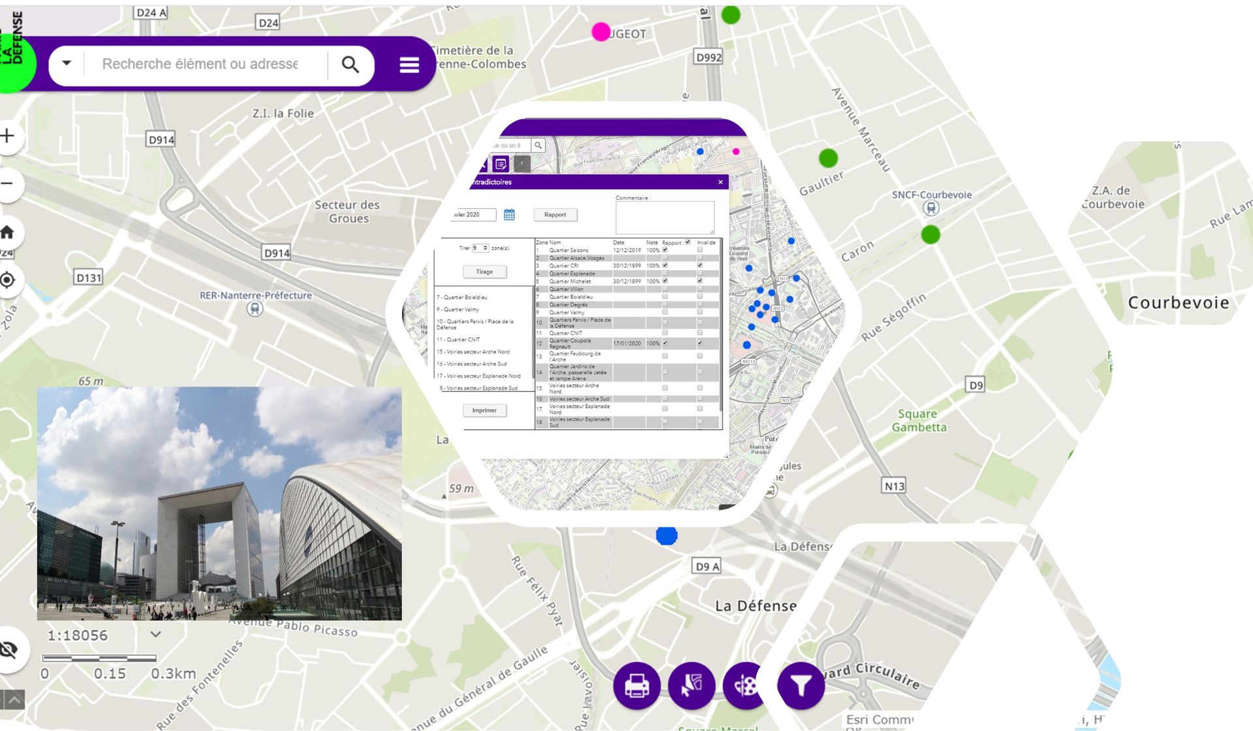The height and width of the screenshot is (731, 1253).
Task: Expand the search type dropdown arrow
Action: (67, 64)
